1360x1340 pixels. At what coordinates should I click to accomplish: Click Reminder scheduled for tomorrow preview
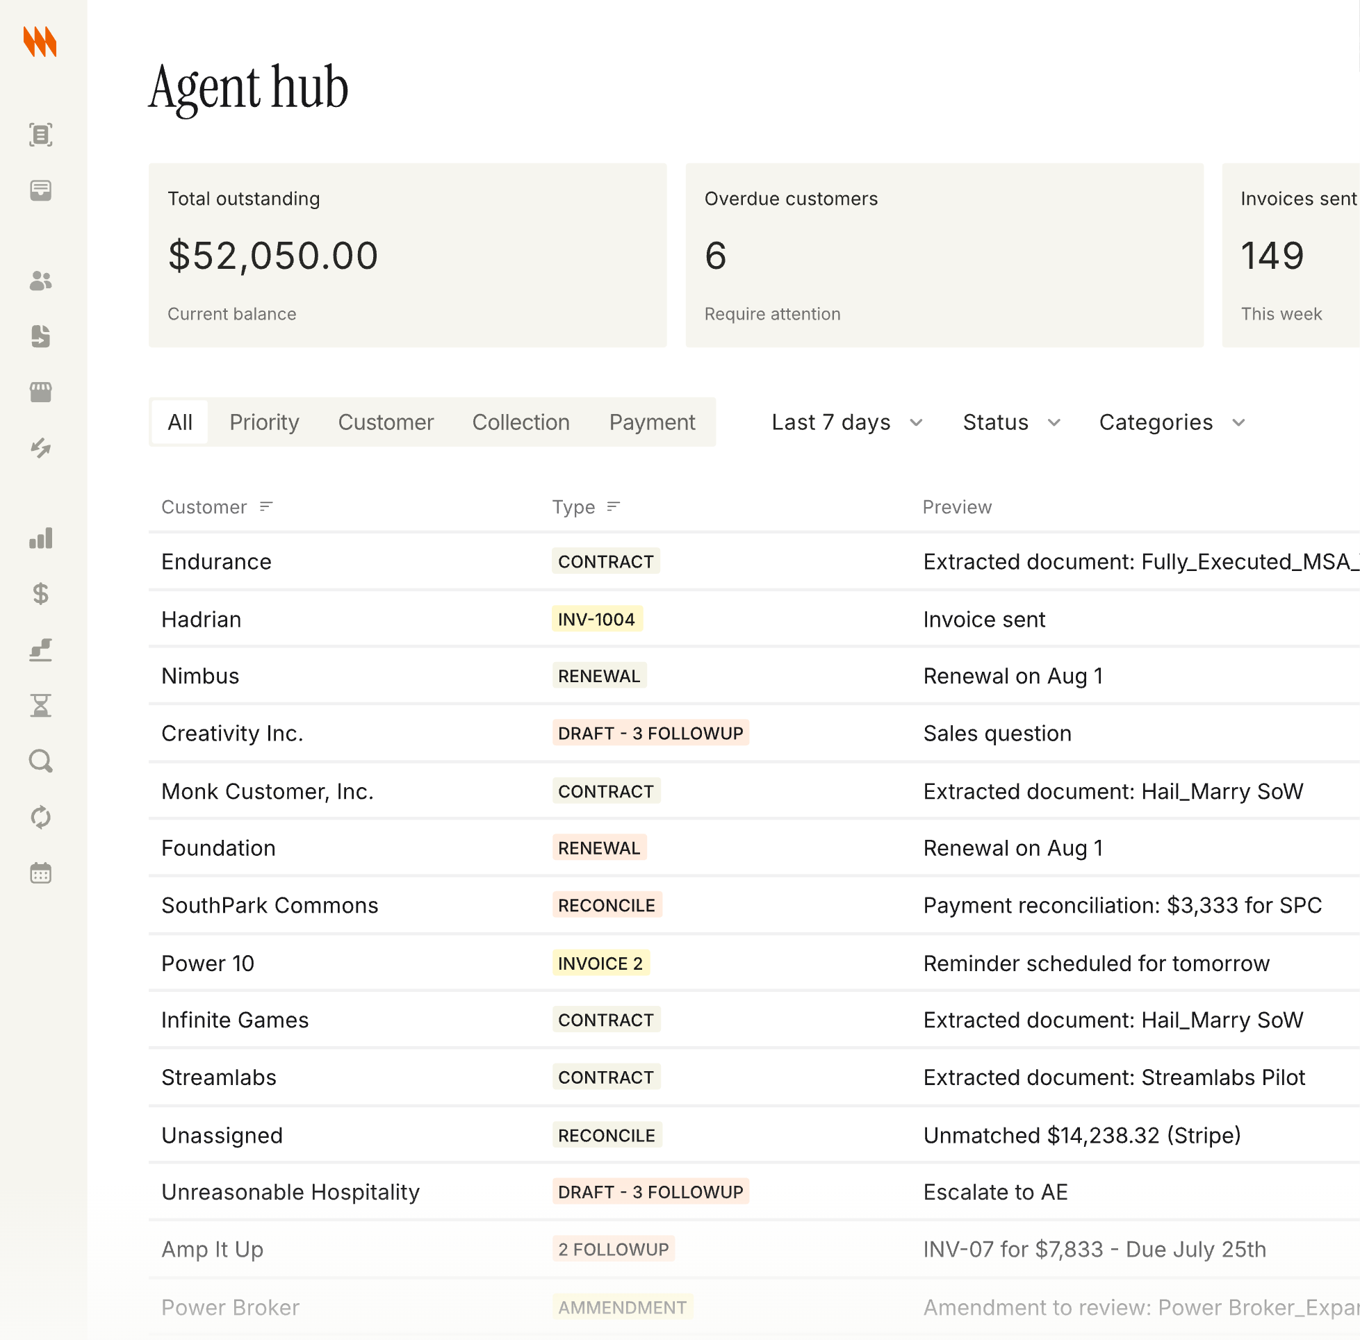pyautogui.click(x=1096, y=963)
